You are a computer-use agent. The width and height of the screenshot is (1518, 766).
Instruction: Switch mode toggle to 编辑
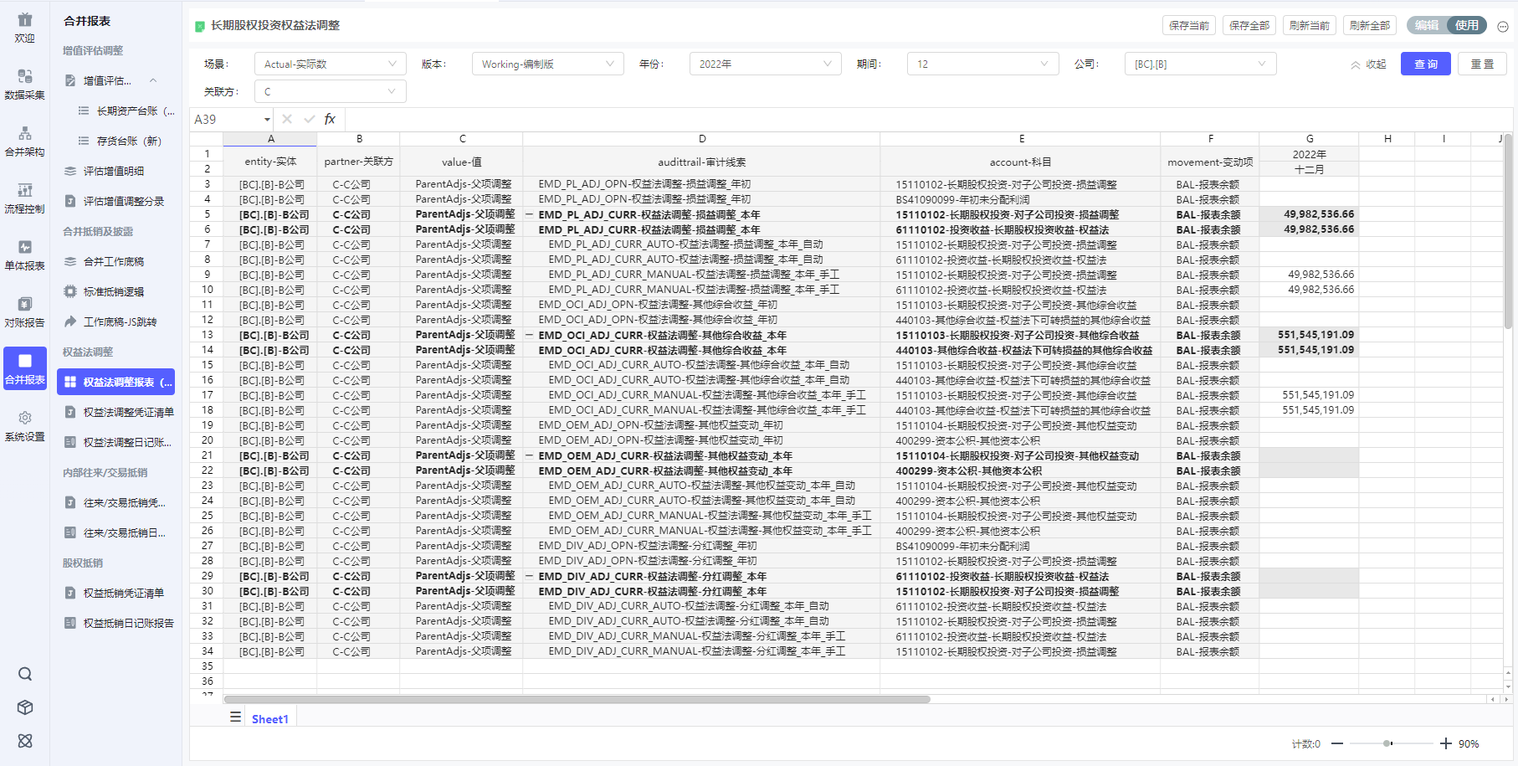point(1427,25)
